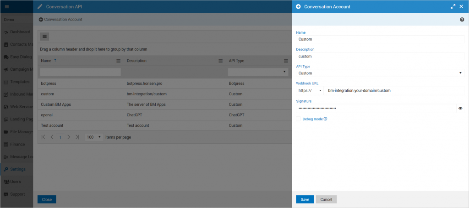Click the Debug mode info icon
This screenshot has width=469, height=208.
(x=326, y=119)
